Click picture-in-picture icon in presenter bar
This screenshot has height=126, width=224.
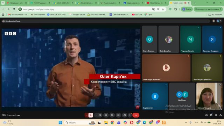point(213,21)
